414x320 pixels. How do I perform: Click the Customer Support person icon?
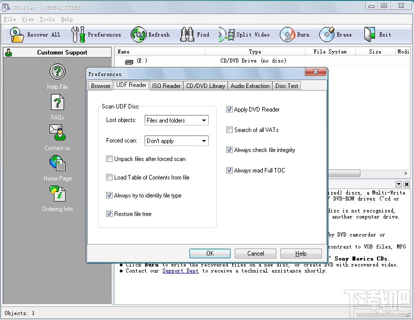tap(9, 52)
